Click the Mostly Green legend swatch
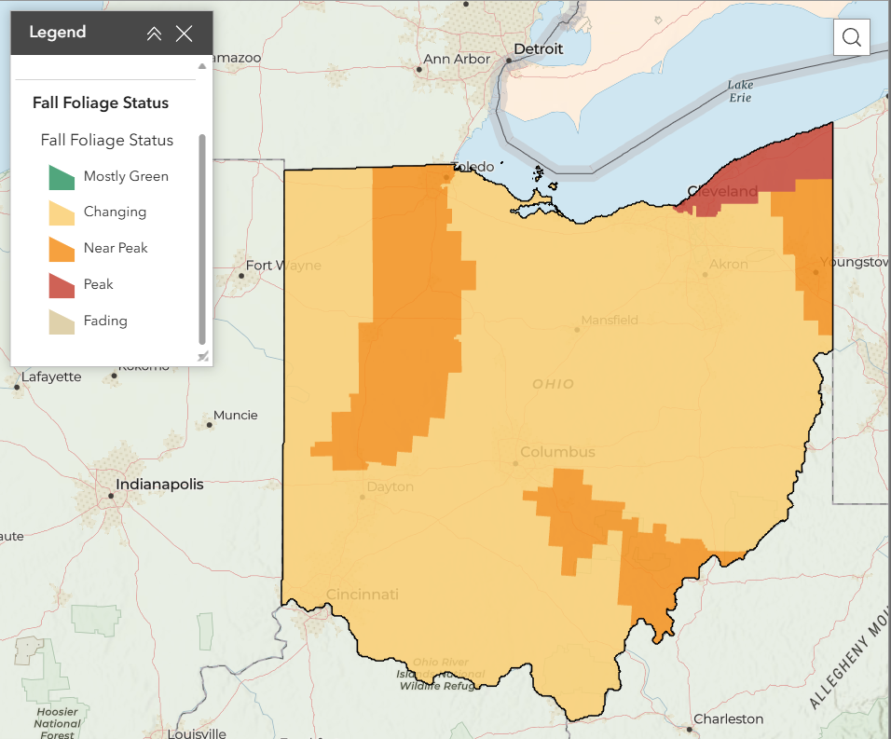Image resolution: width=891 pixels, height=739 pixels. click(62, 176)
